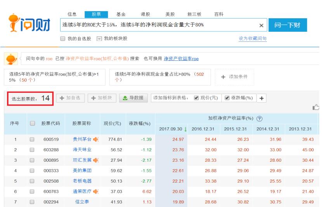
Task: Click the 股票简称 column header
Action: pyautogui.click(x=81, y=123)
